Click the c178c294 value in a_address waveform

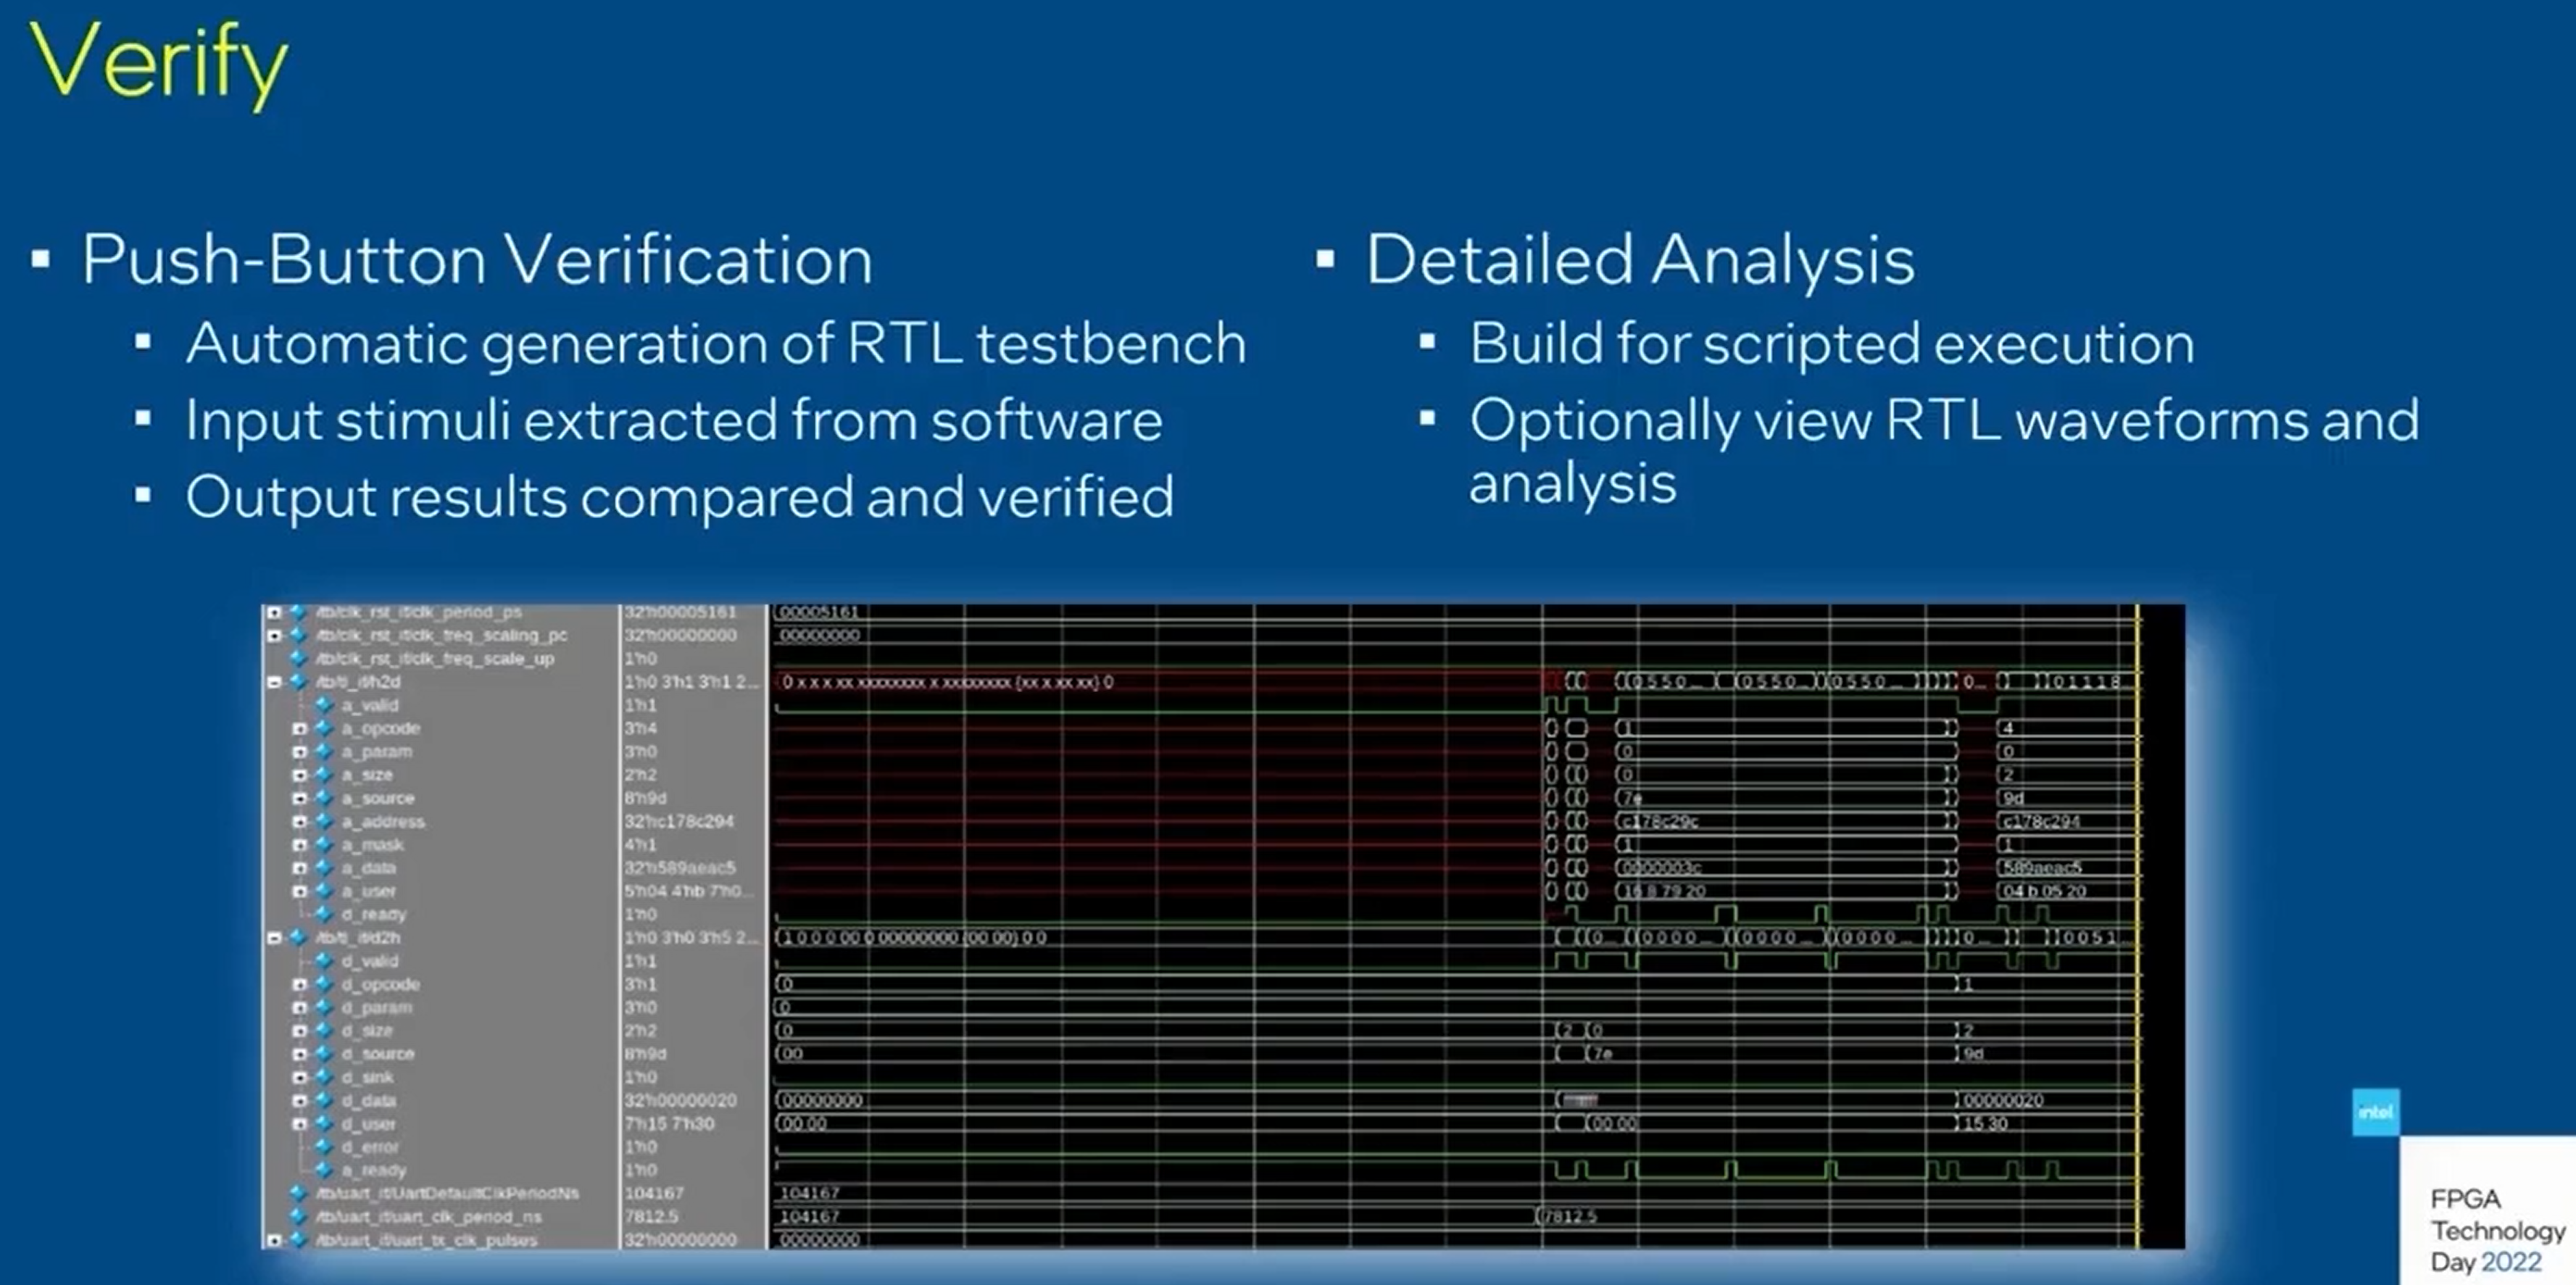tap(2042, 822)
